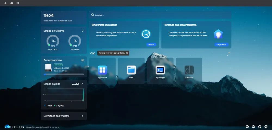The width and height of the screenshot is (272, 130).
Task: Launch the ttydBridge terminal app
Action: (160, 71)
